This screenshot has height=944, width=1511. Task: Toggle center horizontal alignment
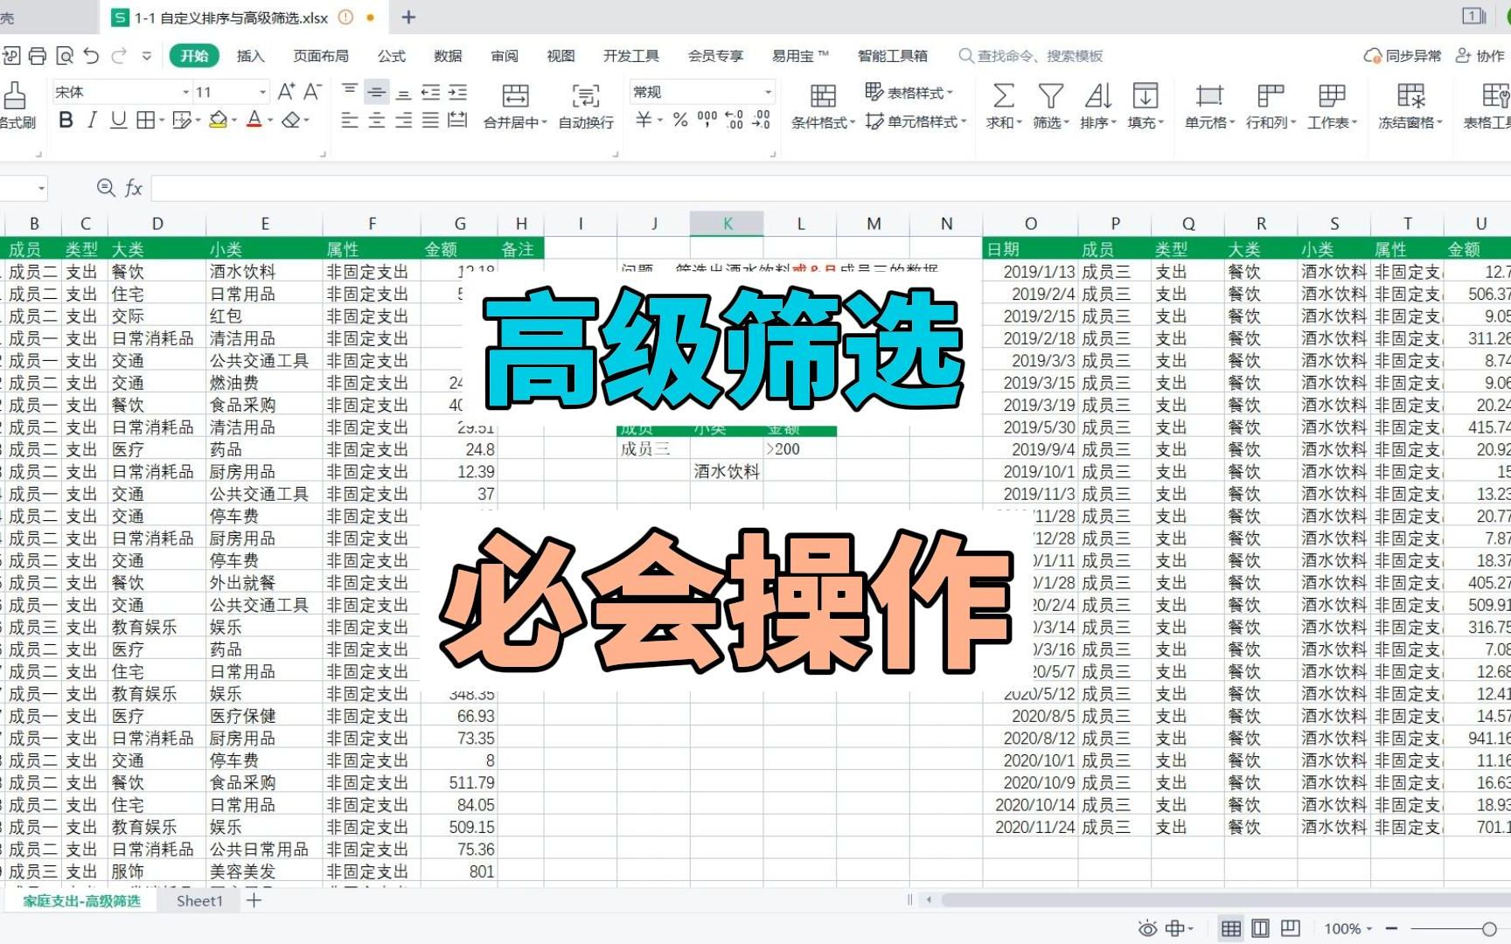pyautogui.click(x=377, y=121)
